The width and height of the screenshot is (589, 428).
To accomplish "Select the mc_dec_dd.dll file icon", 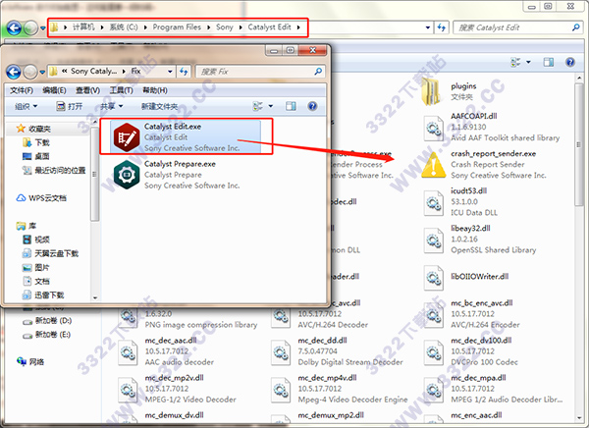I will (281, 352).
